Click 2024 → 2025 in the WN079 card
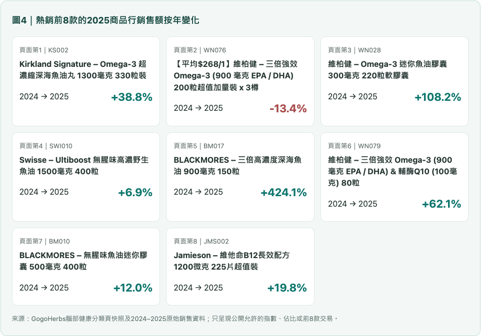The height and width of the screenshot is (336, 481). tap(352, 204)
